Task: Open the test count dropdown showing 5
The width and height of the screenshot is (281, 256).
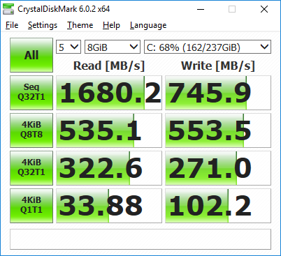Action: click(69, 47)
